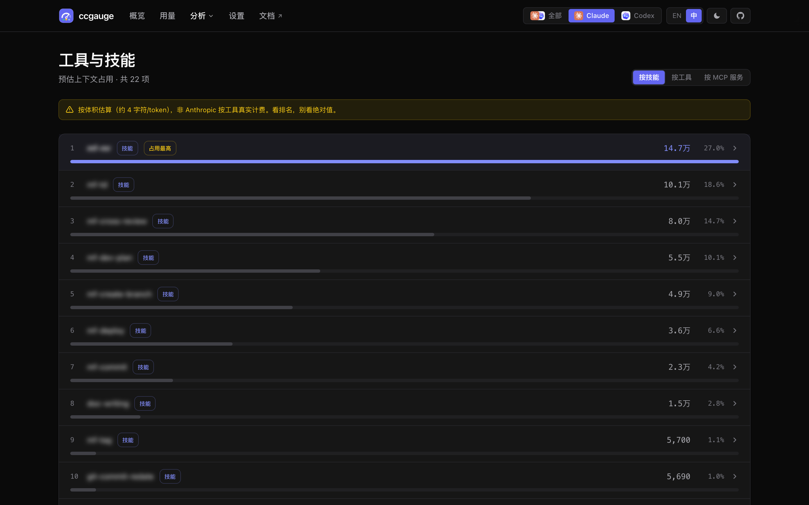Click the 1.5万 value

click(679, 403)
